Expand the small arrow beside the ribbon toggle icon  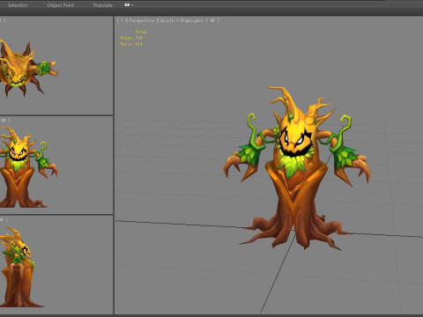coord(132,5)
